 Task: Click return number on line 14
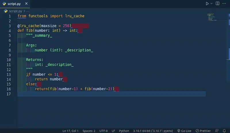[49, 79]
